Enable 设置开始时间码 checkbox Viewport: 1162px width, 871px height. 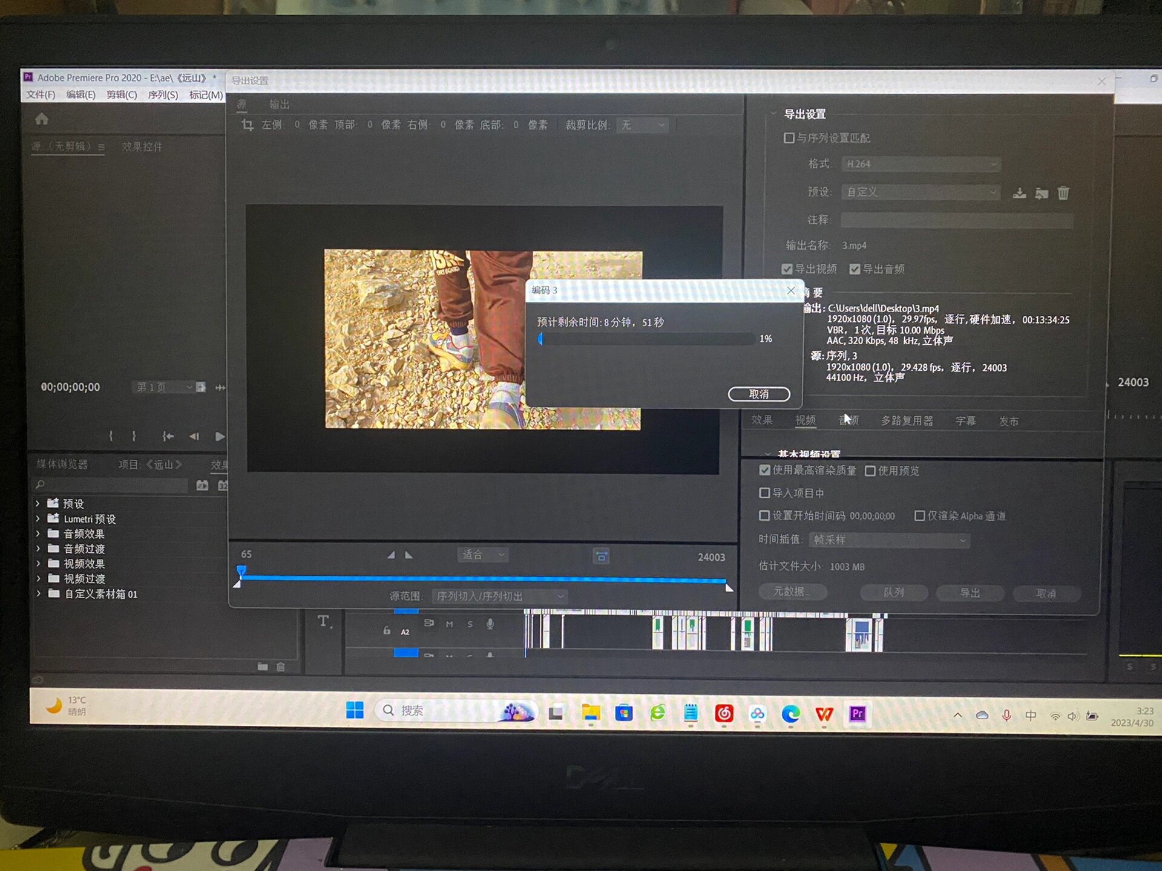click(x=764, y=515)
